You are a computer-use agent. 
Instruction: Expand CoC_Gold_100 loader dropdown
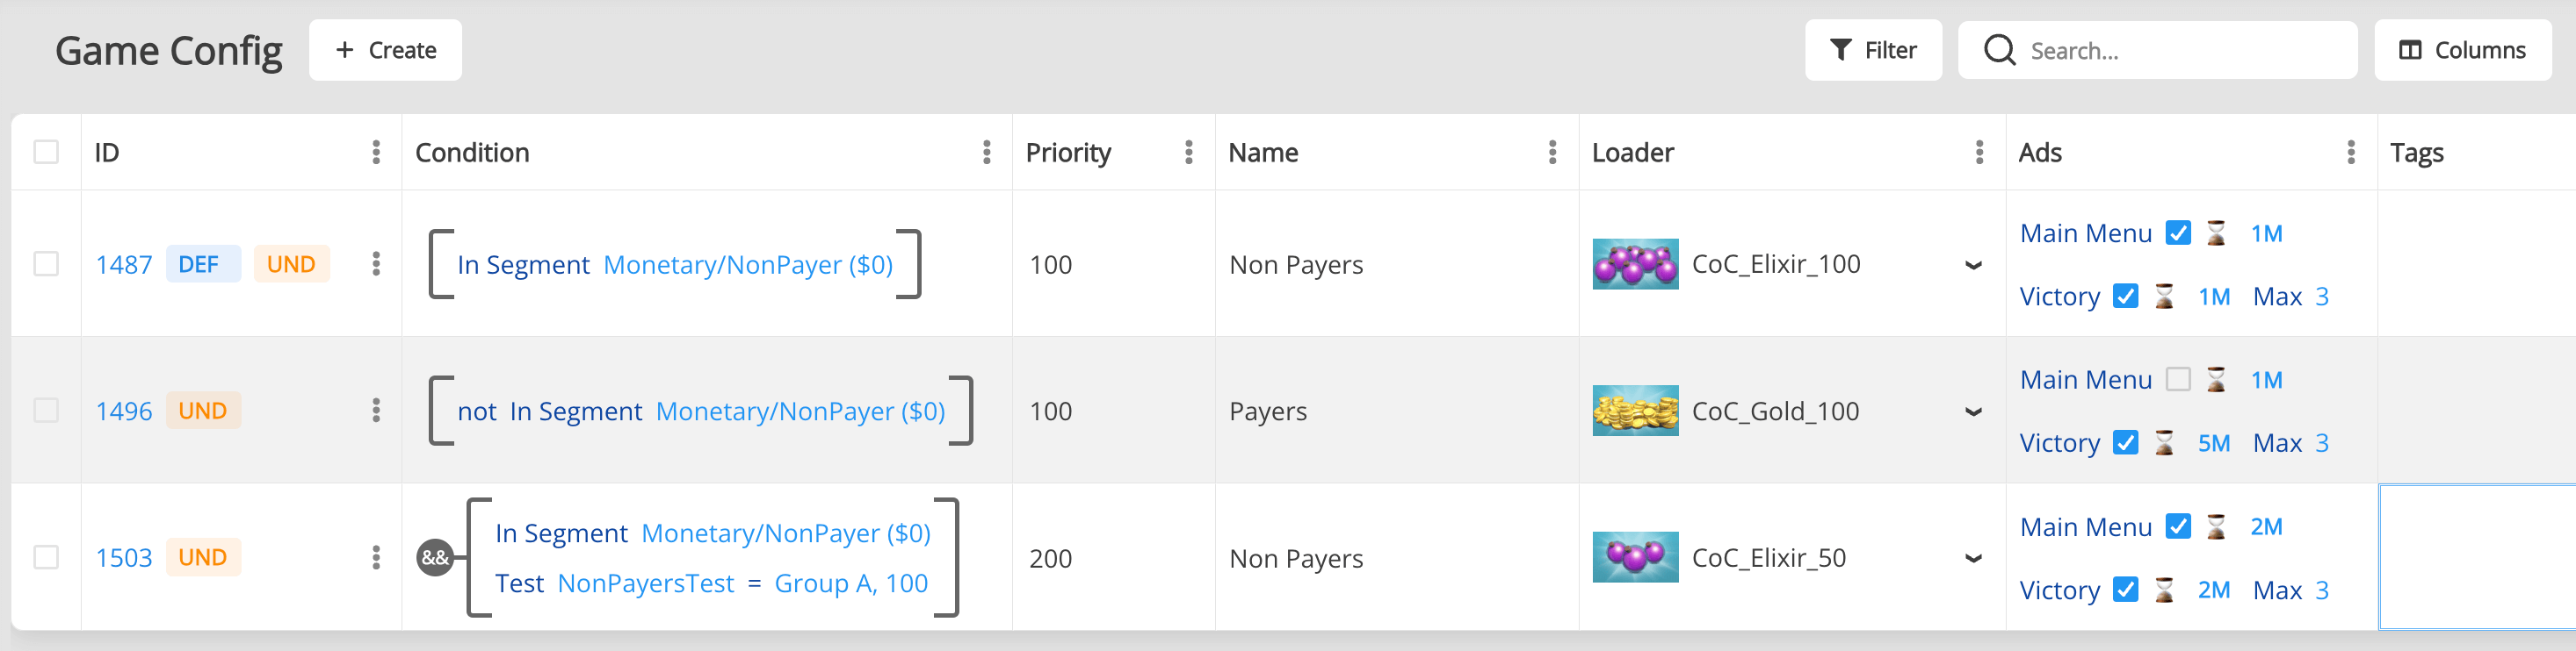(1972, 411)
